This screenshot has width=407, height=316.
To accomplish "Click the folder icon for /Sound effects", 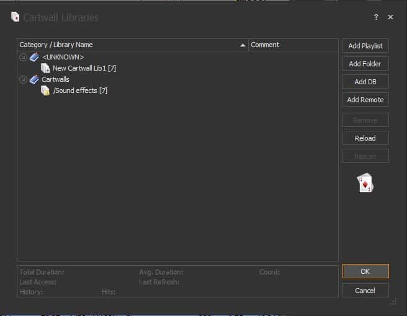I will coord(45,90).
